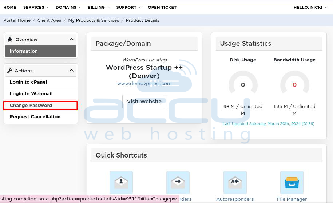
Task: Open the Hello, Nick! account dropdown
Action: (310, 7)
